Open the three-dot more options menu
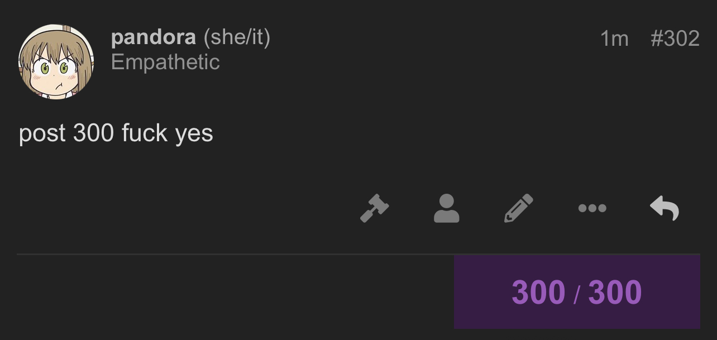717x340 pixels. point(592,208)
